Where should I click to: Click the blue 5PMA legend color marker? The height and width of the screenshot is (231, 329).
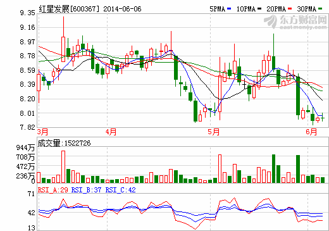point(229,9)
